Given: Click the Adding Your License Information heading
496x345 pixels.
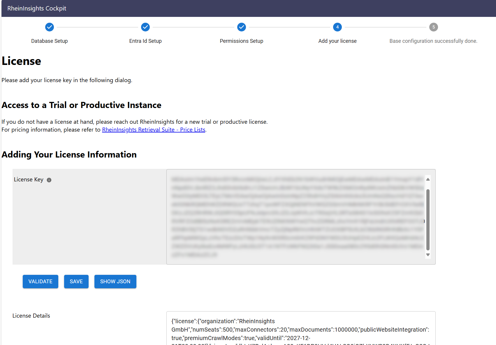Looking at the screenshot, I should click(x=69, y=155).
